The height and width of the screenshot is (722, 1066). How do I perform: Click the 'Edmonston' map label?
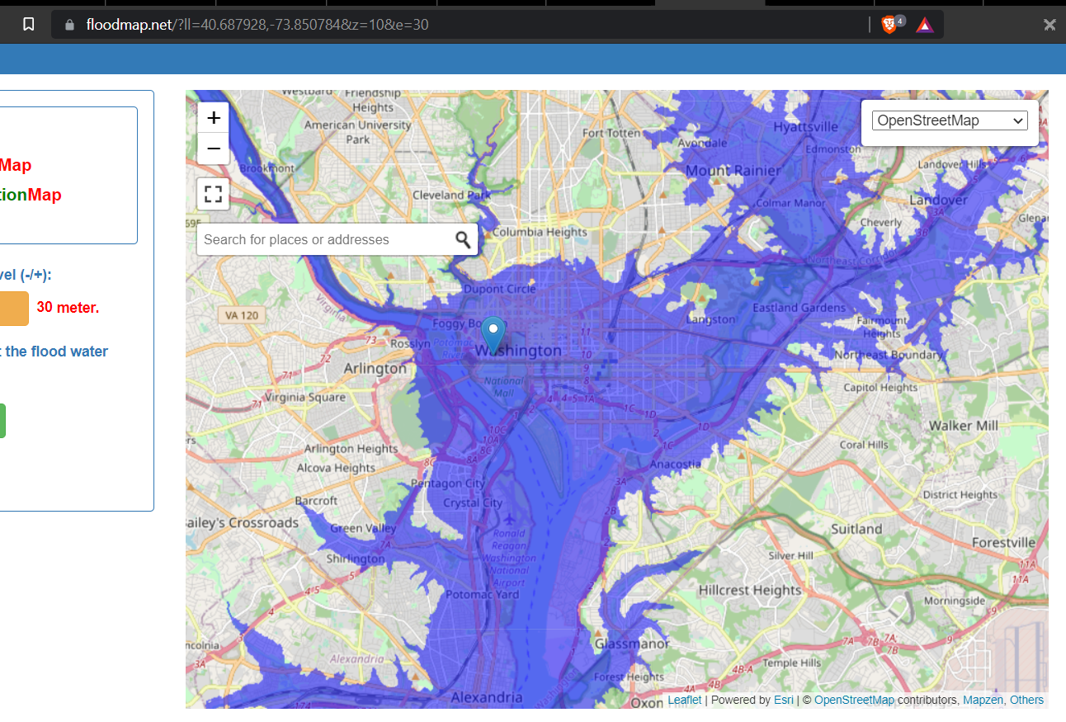pos(833,149)
